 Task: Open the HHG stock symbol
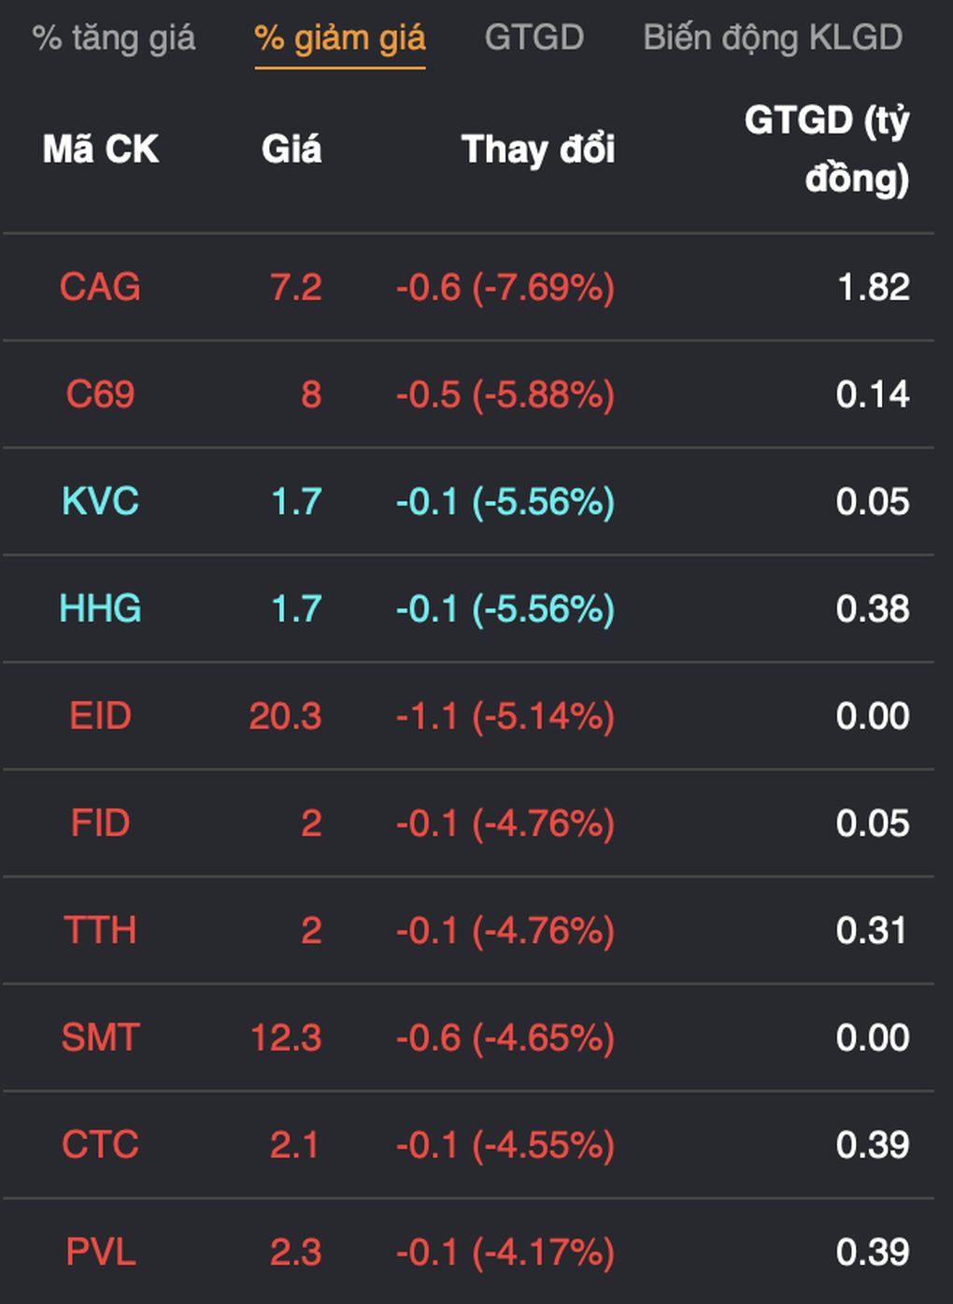(x=100, y=609)
